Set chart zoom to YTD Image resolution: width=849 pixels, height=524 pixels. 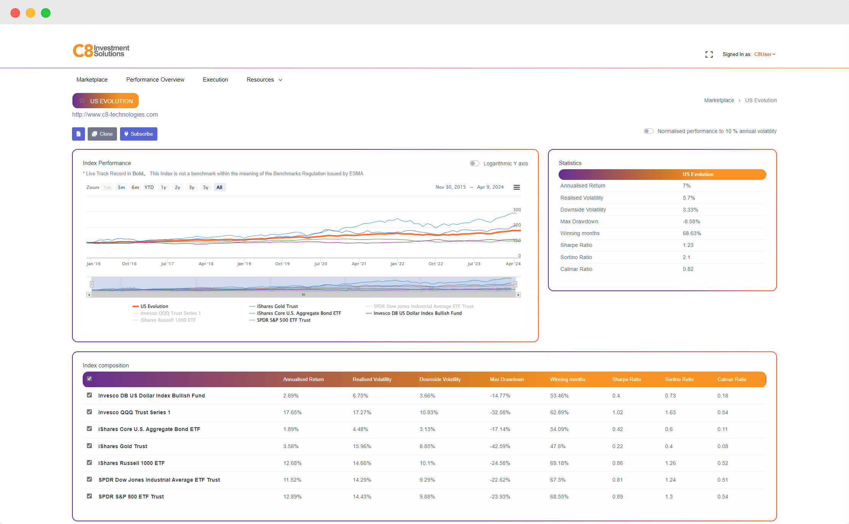(x=149, y=187)
